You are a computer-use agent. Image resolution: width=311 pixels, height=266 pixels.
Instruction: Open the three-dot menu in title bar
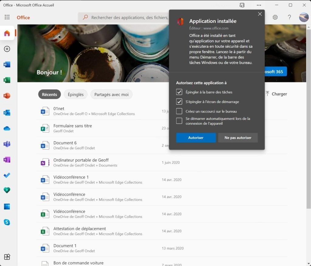[259, 5]
